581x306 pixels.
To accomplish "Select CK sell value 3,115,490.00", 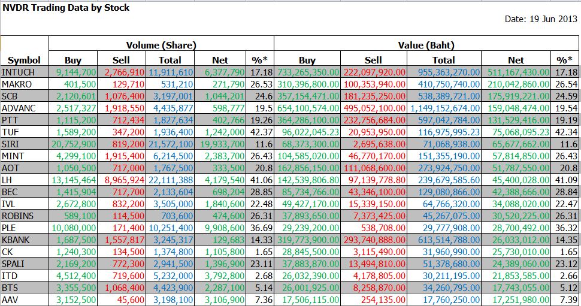I will pyautogui.click(x=373, y=252).
